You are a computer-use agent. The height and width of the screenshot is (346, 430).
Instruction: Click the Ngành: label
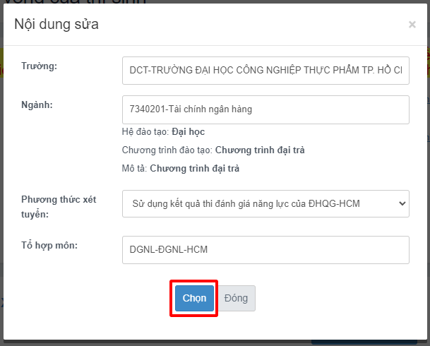37,105
